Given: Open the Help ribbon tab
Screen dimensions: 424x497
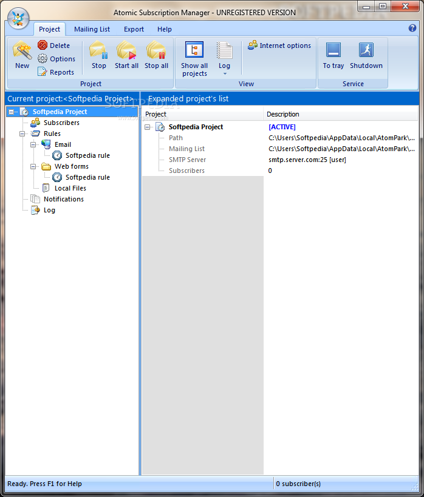Looking at the screenshot, I should click(165, 29).
